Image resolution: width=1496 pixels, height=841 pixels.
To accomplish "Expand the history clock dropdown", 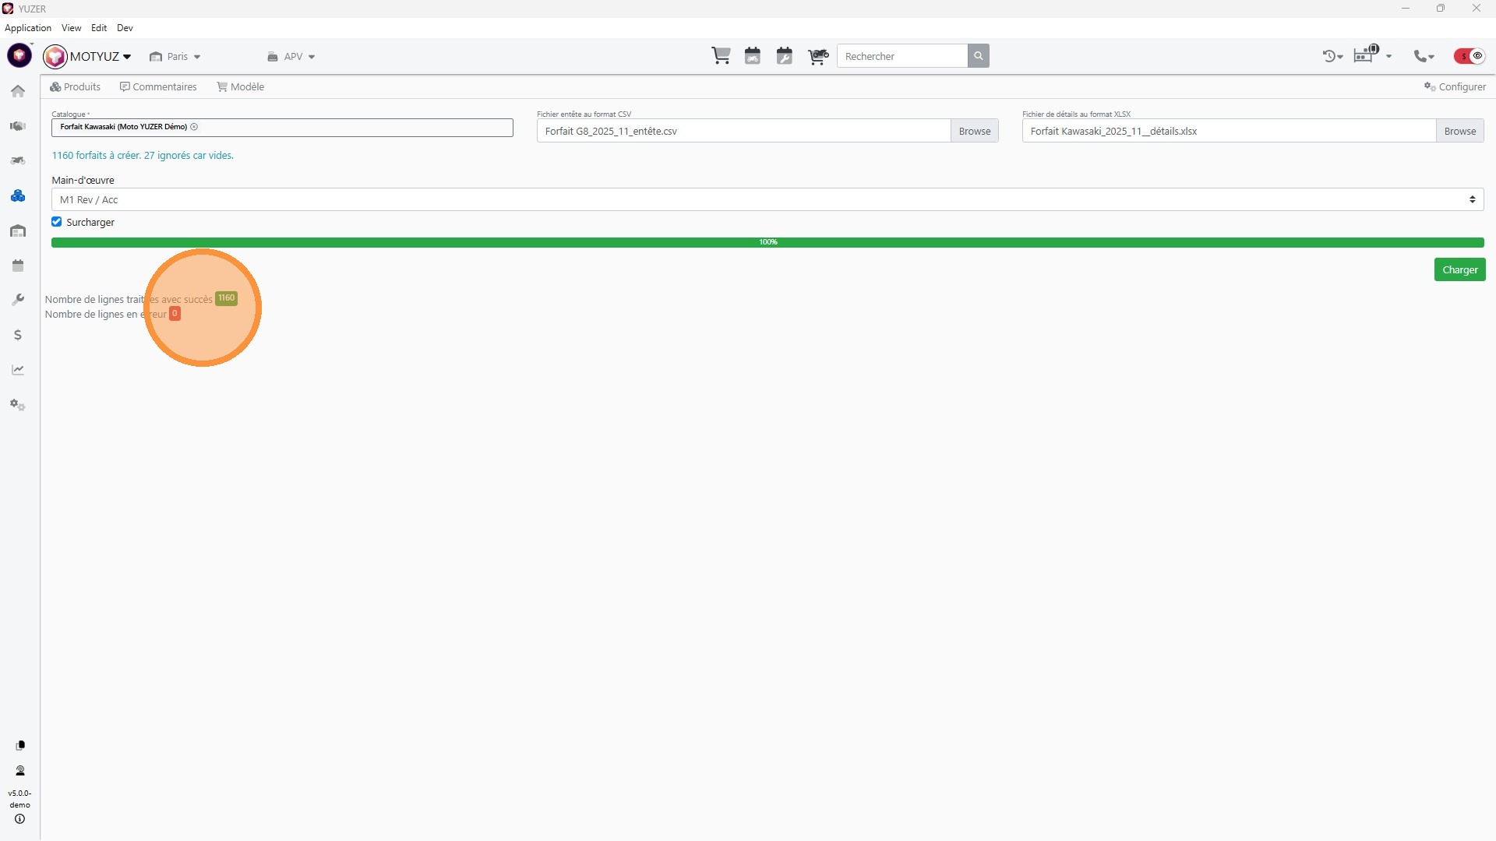I will [x=1332, y=56].
